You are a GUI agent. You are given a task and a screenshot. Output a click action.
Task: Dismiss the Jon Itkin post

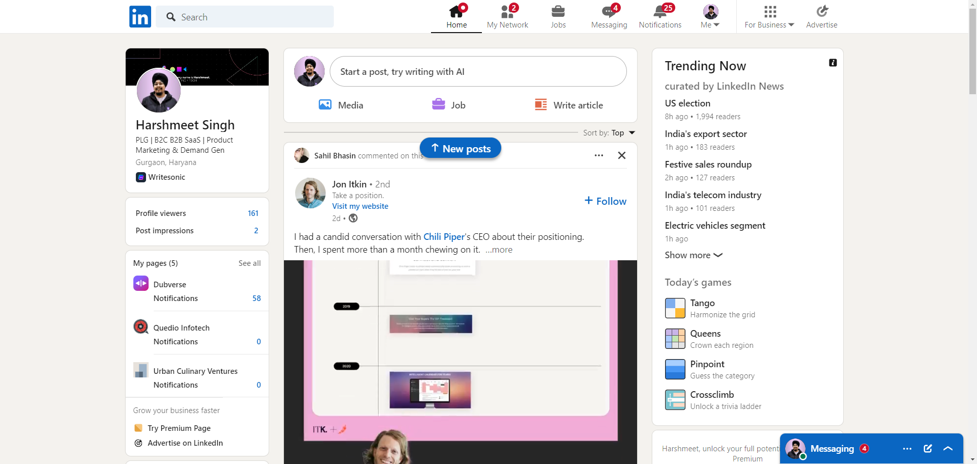click(622, 155)
